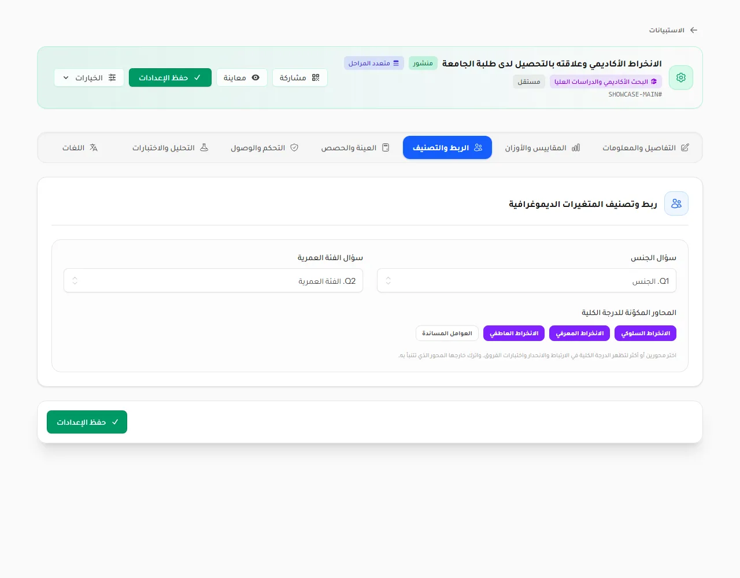Expand the الخيارات options dropdown
Viewport: 740px width, 578px height.
coord(89,77)
